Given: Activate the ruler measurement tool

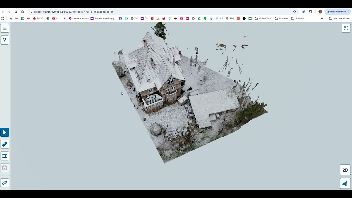Looking at the screenshot, I should 5,144.
